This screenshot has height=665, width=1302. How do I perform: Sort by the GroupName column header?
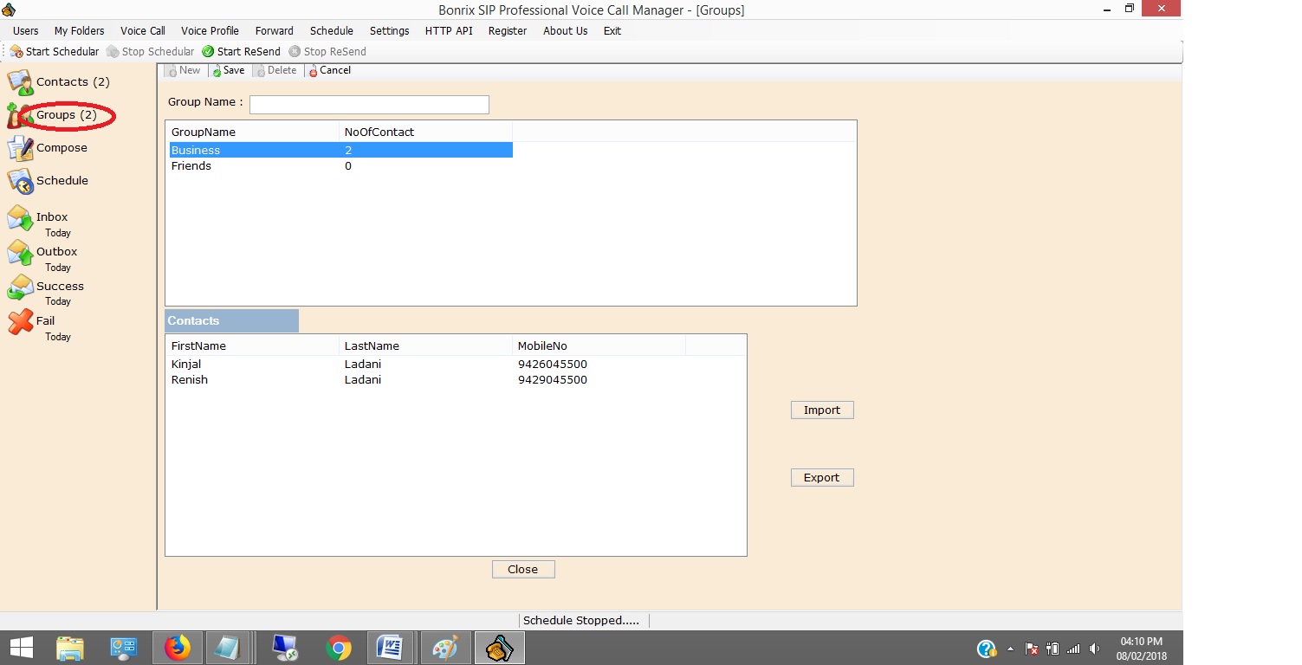click(252, 132)
